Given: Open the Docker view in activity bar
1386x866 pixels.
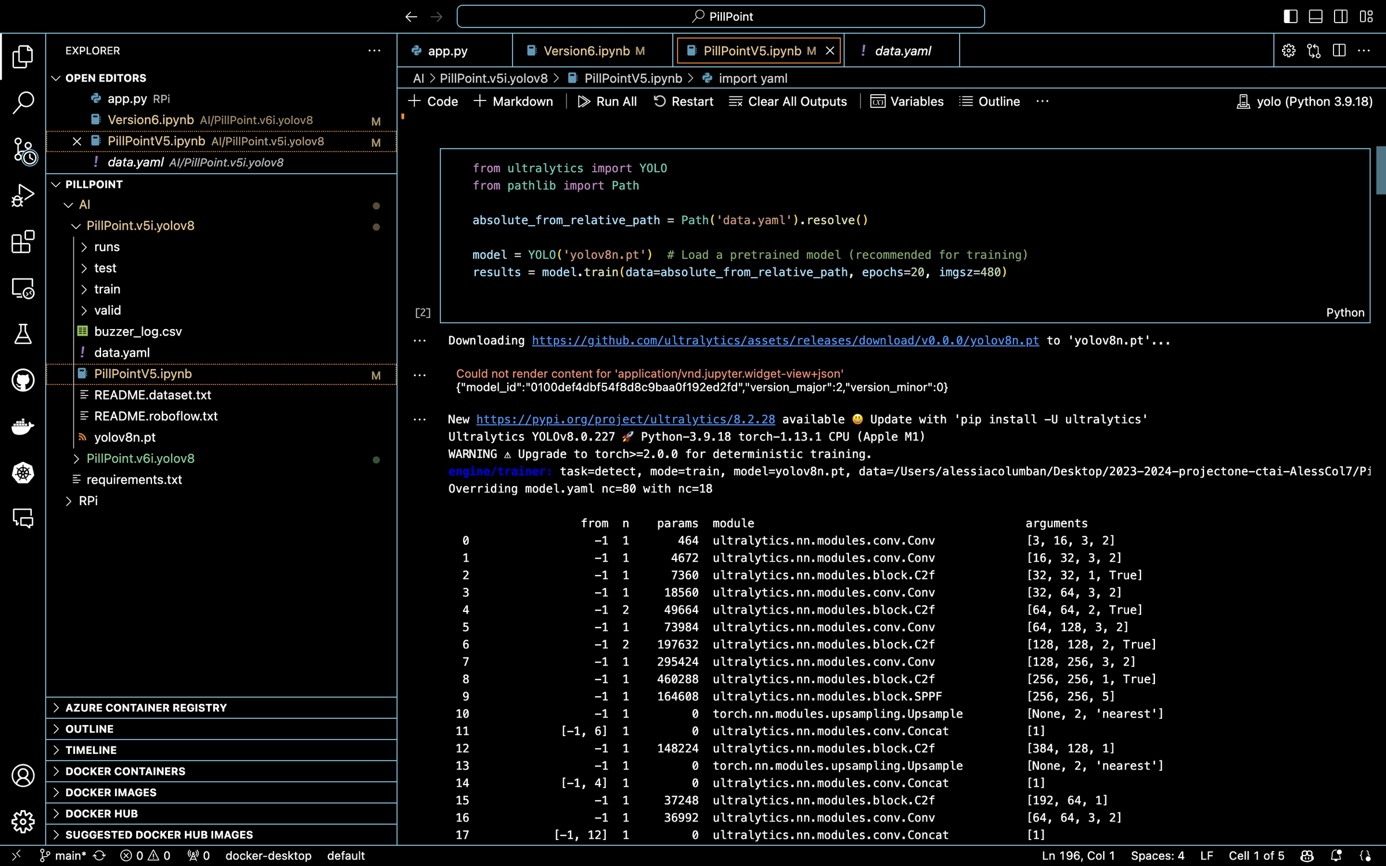Looking at the screenshot, I should [23, 427].
